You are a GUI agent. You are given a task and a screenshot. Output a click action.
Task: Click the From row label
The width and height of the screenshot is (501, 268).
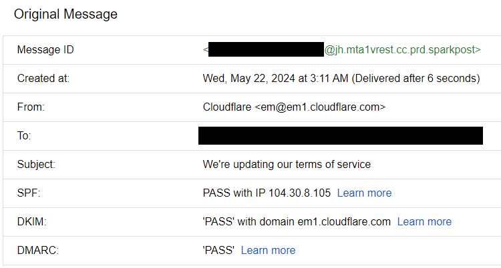(x=31, y=107)
